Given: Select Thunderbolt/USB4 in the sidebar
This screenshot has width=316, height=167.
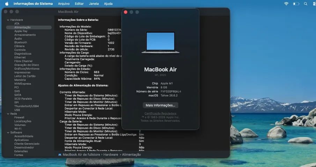Looking at the screenshot, I should [x=27, y=106].
